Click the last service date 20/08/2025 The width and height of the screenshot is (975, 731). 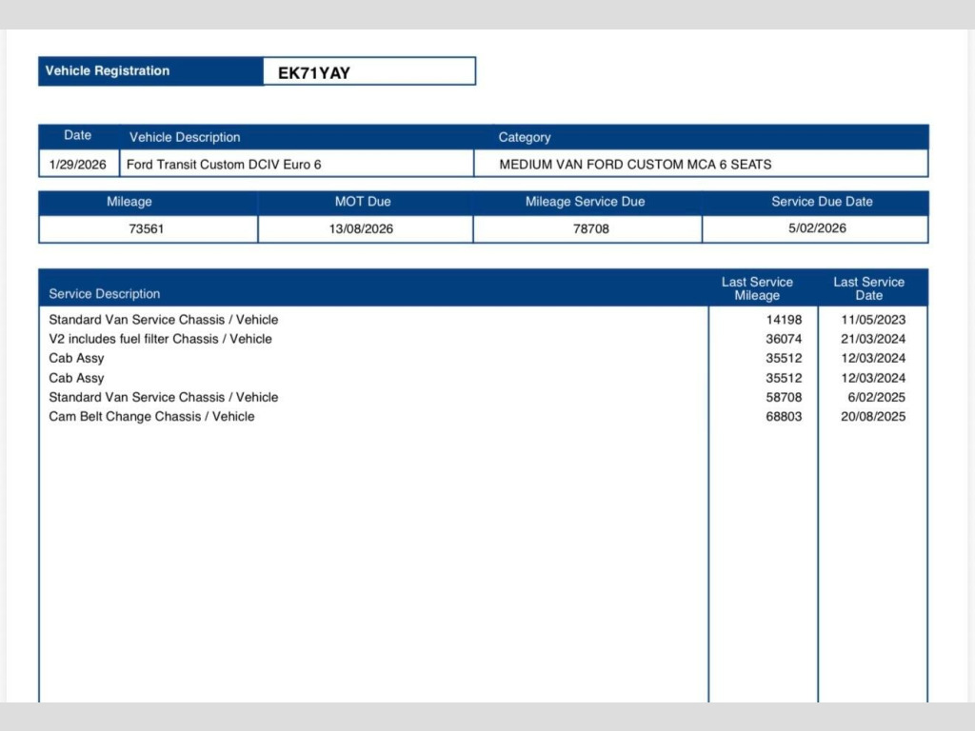[x=873, y=416]
